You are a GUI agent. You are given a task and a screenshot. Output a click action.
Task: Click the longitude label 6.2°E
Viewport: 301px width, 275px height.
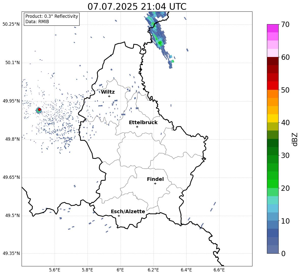click(153, 270)
